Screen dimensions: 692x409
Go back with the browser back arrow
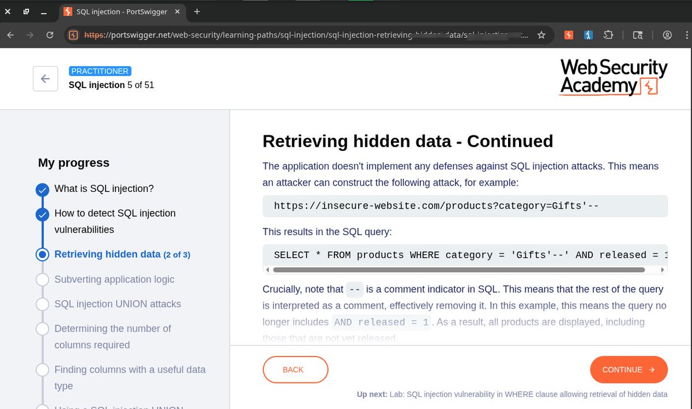pyautogui.click(x=10, y=35)
